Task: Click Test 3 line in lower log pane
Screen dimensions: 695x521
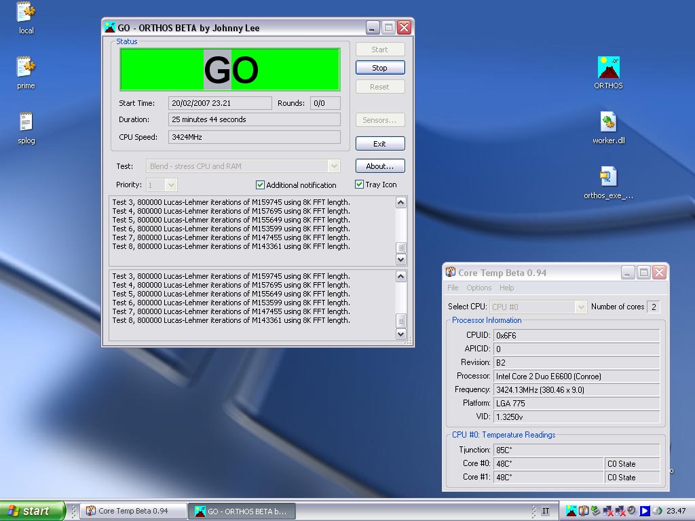Action: [231, 276]
